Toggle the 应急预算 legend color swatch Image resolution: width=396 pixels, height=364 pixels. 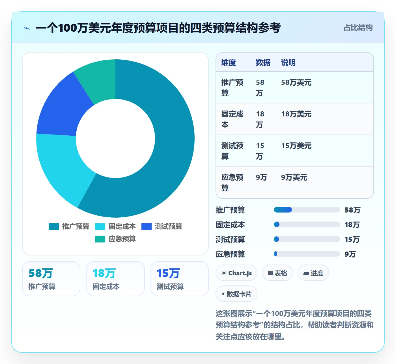coord(100,239)
